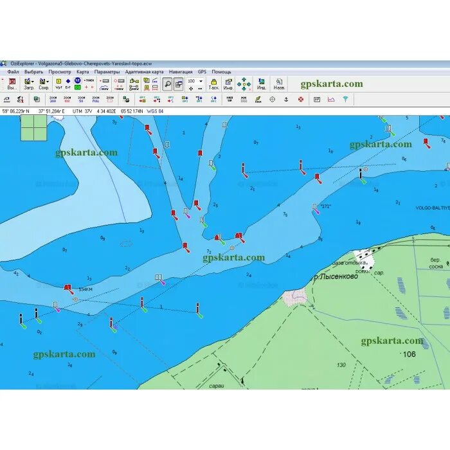This screenshot has height=450, width=450.
Task: Click the green arrows map pan control
Action: [x=244, y=84]
